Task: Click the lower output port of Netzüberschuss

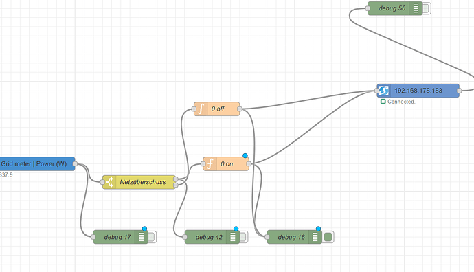Action: (176, 185)
